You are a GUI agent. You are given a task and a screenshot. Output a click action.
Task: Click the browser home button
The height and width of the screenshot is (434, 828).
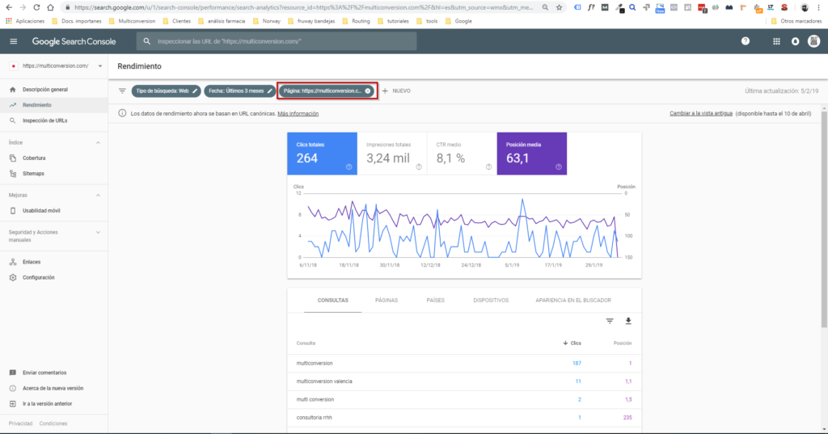50,7
